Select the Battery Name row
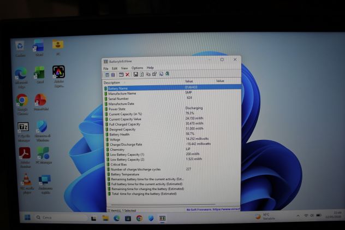 click(172, 88)
